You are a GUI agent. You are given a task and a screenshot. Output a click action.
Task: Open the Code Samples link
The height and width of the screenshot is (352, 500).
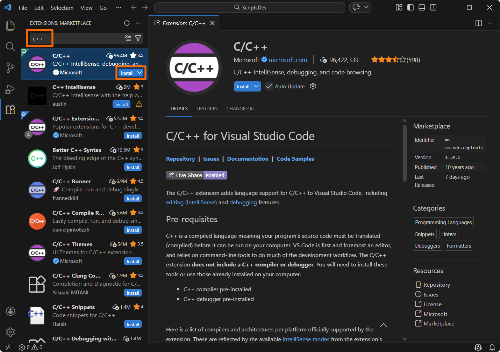[295, 159]
